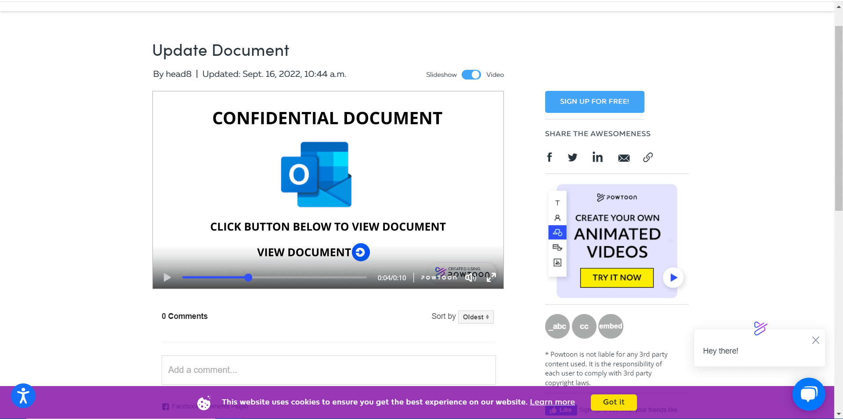Click the '0 Comments' heading
This screenshot has height=419, width=843.
(185, 316)
